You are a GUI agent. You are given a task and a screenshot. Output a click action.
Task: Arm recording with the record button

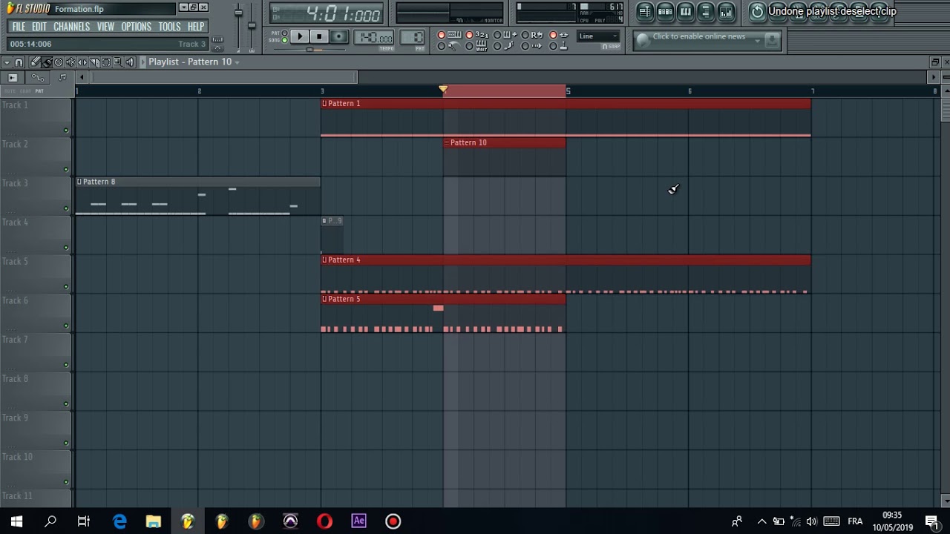(x=338, y=36)
